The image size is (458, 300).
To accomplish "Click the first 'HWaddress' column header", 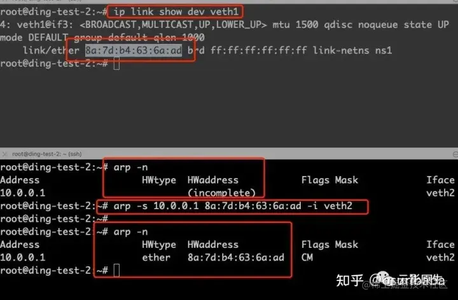I will click(213, 180).
